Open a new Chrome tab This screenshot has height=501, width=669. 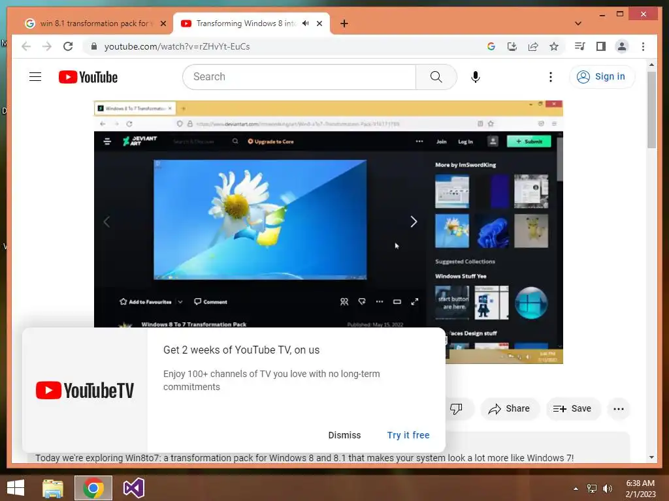point(344,23)
